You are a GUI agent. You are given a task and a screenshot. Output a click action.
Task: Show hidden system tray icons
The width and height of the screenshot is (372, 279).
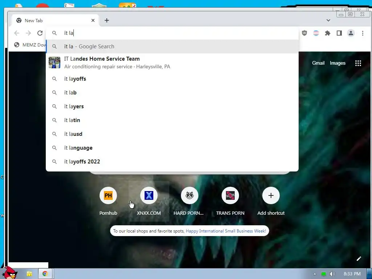point(315,274)
